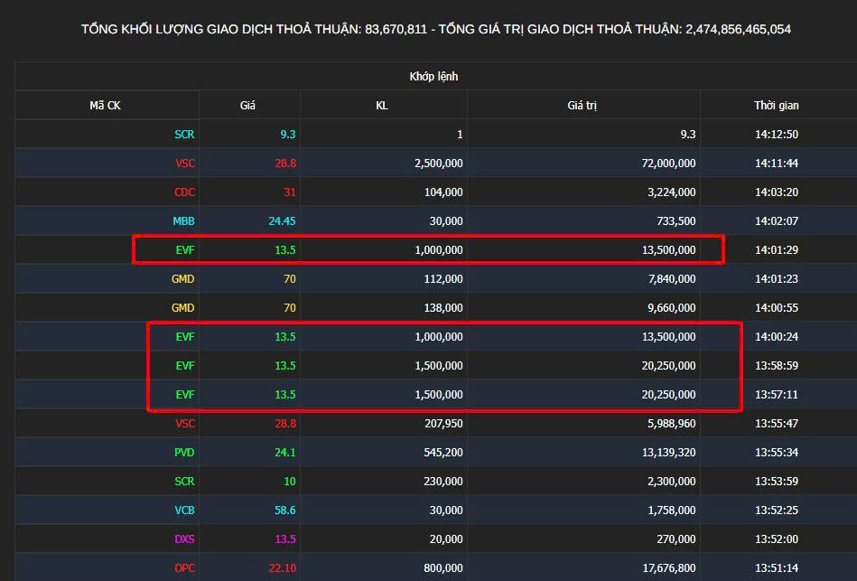Select the OPC stock code
This screenshot has width=857, height=581.
pos(184,568)
